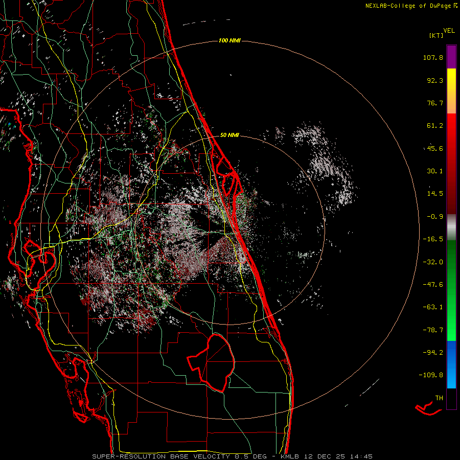Click the gray near-zero segment of the color bar

(x=451, y=227)
